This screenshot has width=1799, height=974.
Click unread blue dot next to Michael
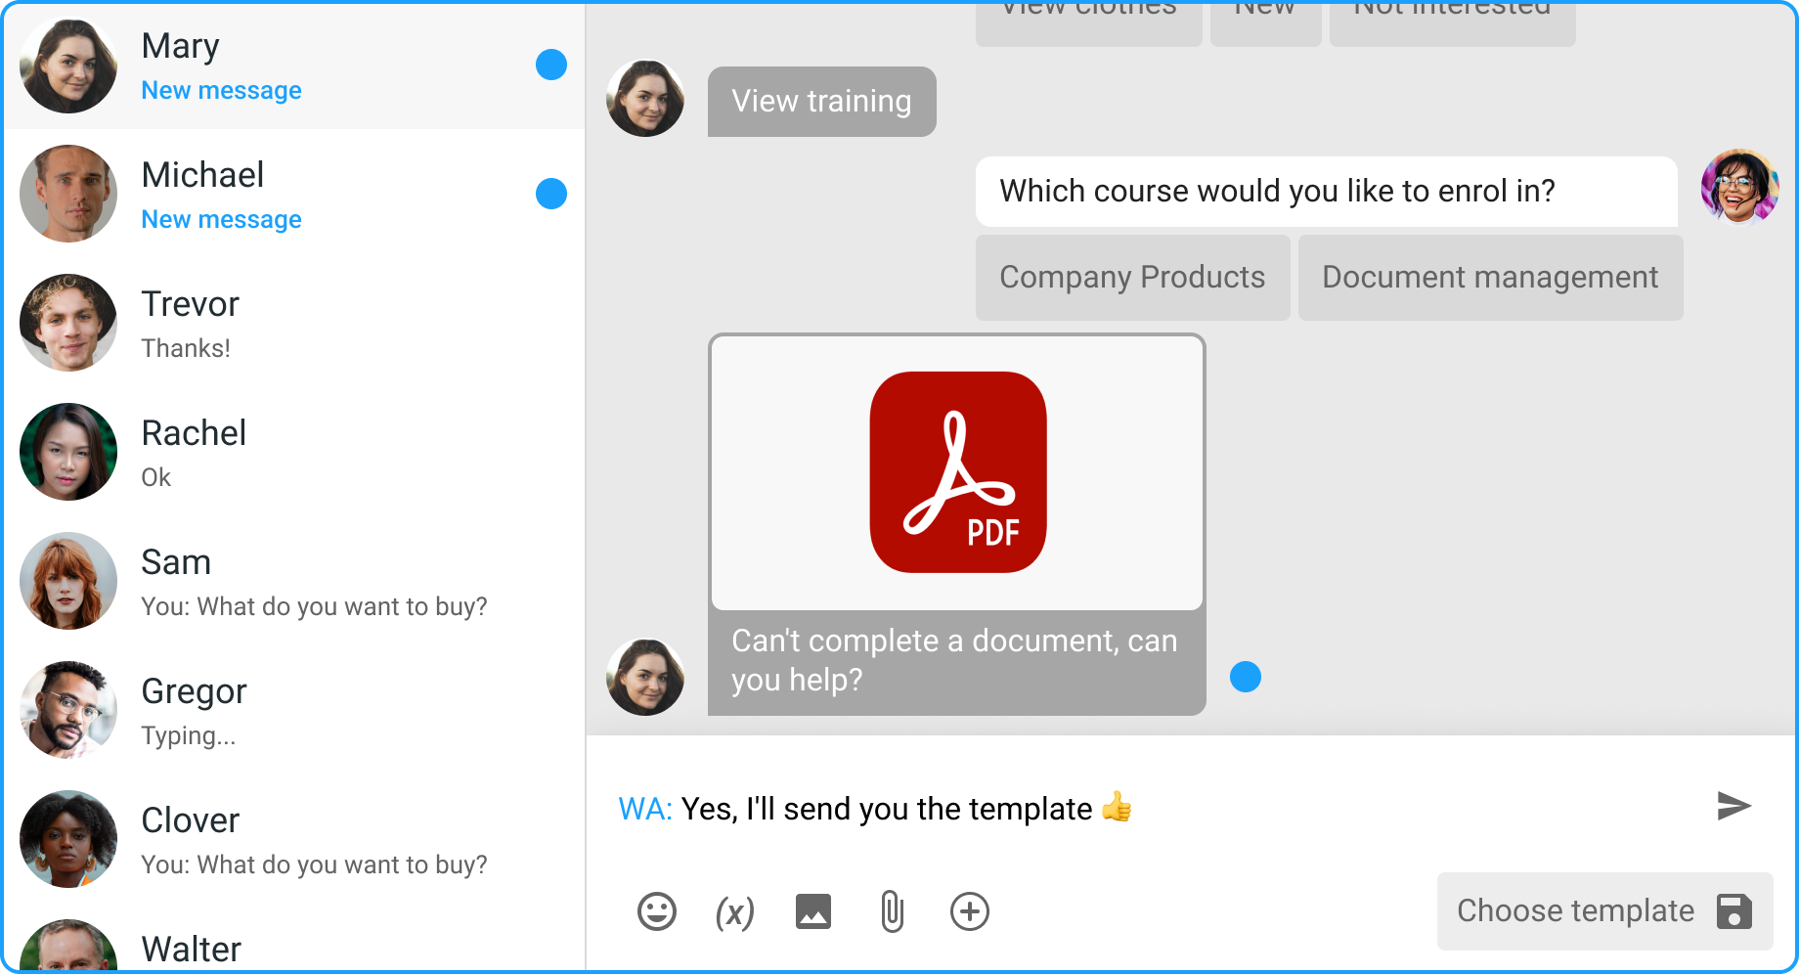(x=551, y=194)
